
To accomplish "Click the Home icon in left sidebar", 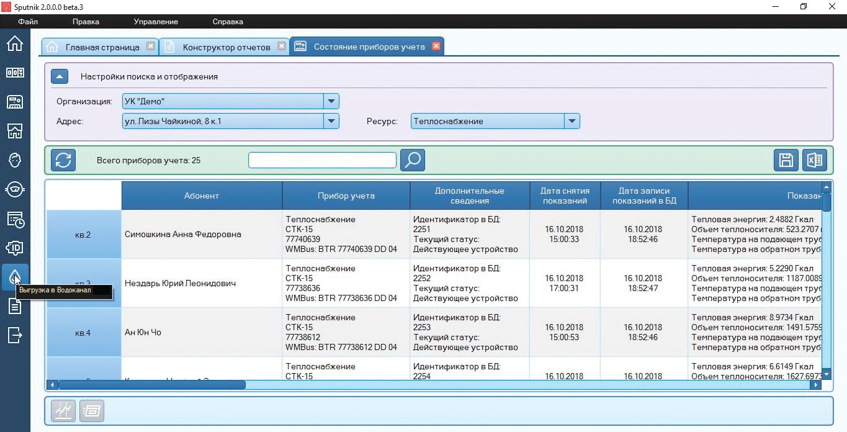I will point(14,43).
